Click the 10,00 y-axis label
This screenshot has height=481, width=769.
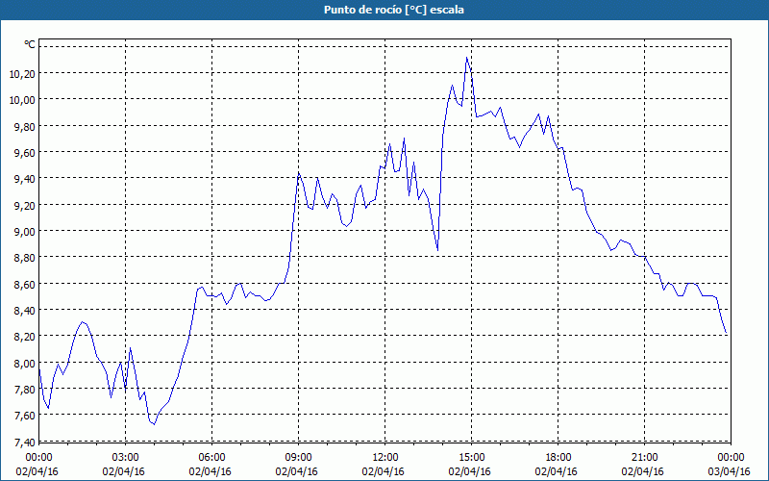click(x=22, y=100)
